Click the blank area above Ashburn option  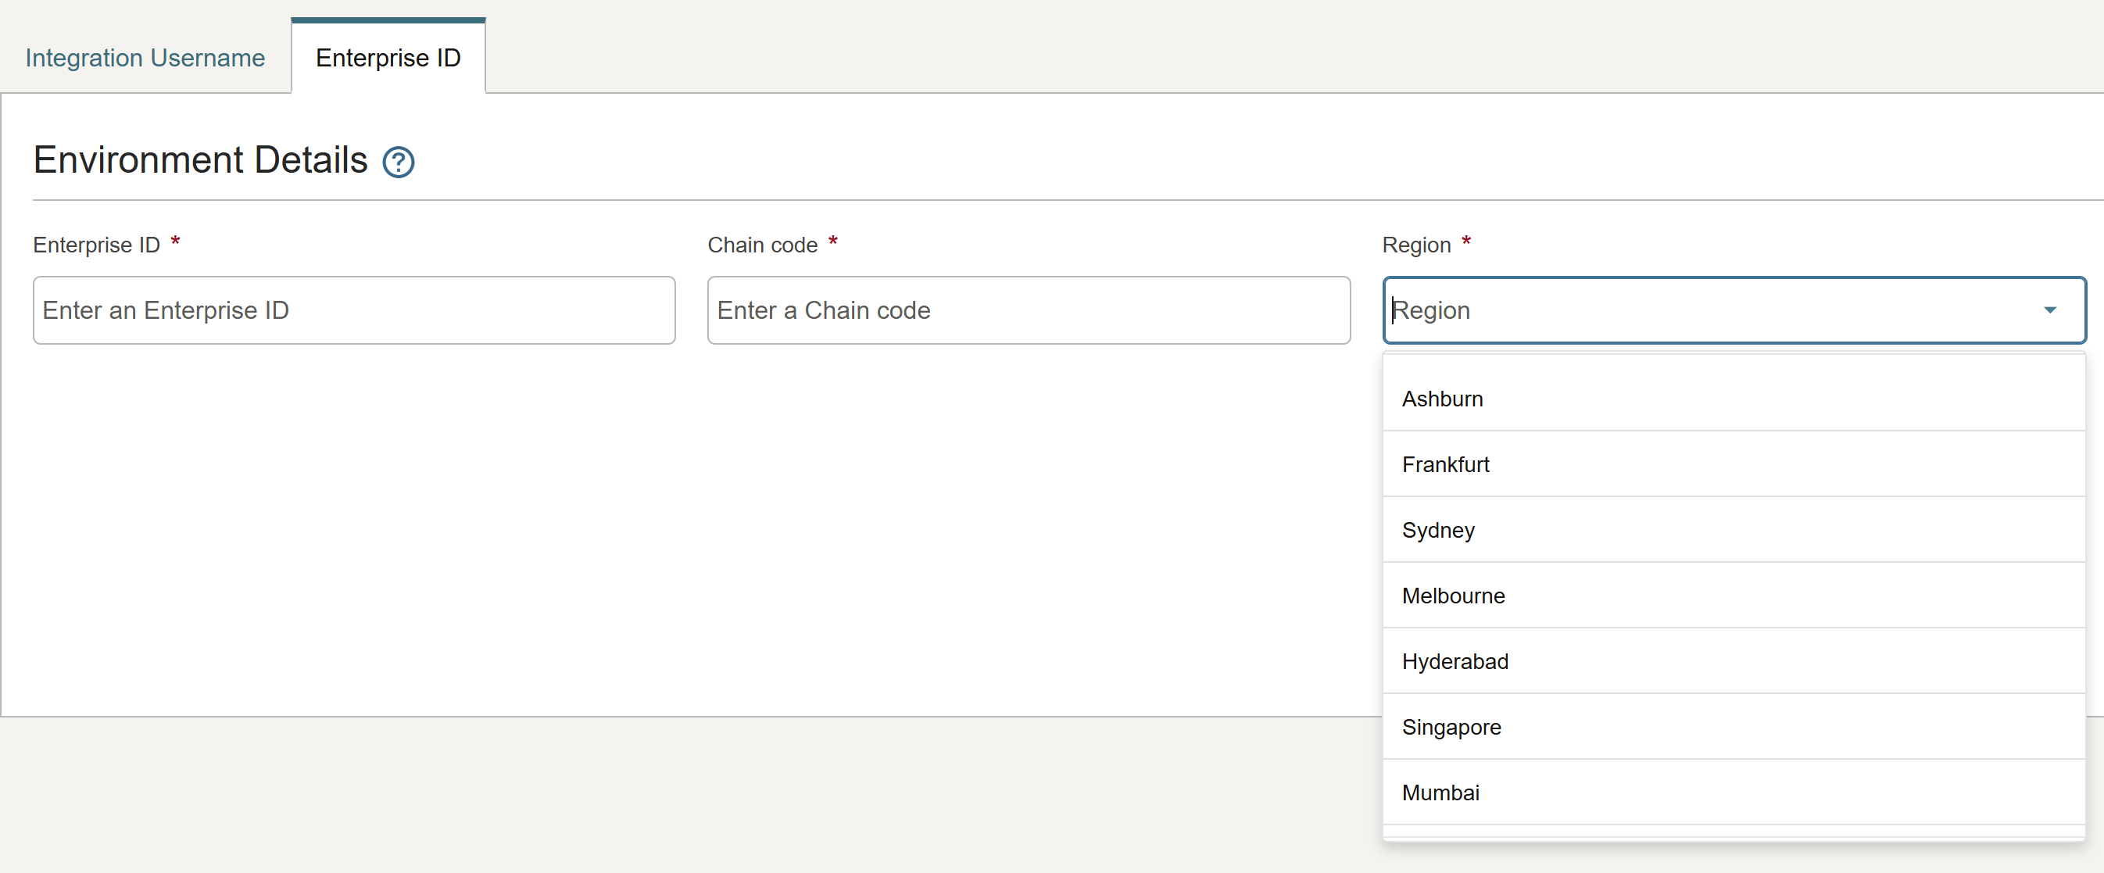click(1731, 361)
